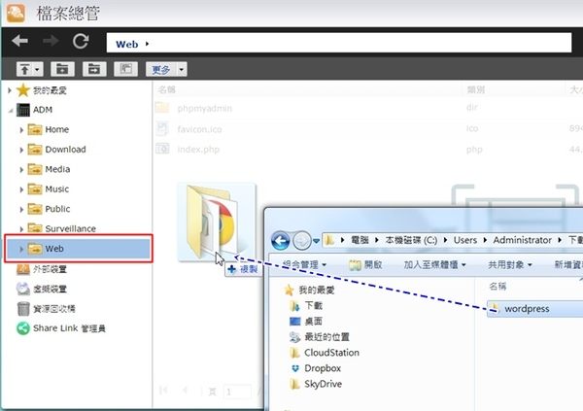The height and width of the screenshot is (411, 583).
Task: Open CloudStation folder in Explorer
Action: [x=325, y=353]
